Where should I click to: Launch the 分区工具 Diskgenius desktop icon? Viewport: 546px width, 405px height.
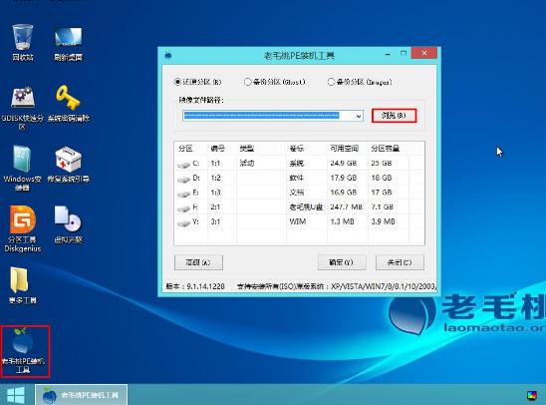point(22,228)
